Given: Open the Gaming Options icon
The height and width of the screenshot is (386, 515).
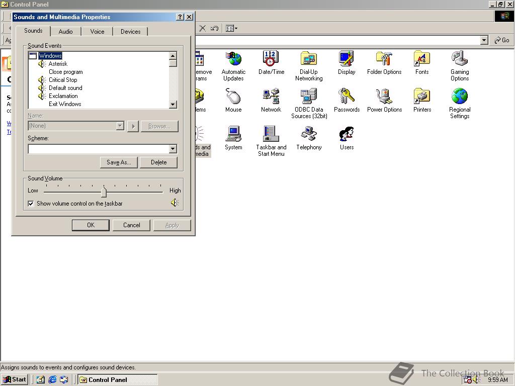Looking at the screenshot, I should [x=460, y=66].
